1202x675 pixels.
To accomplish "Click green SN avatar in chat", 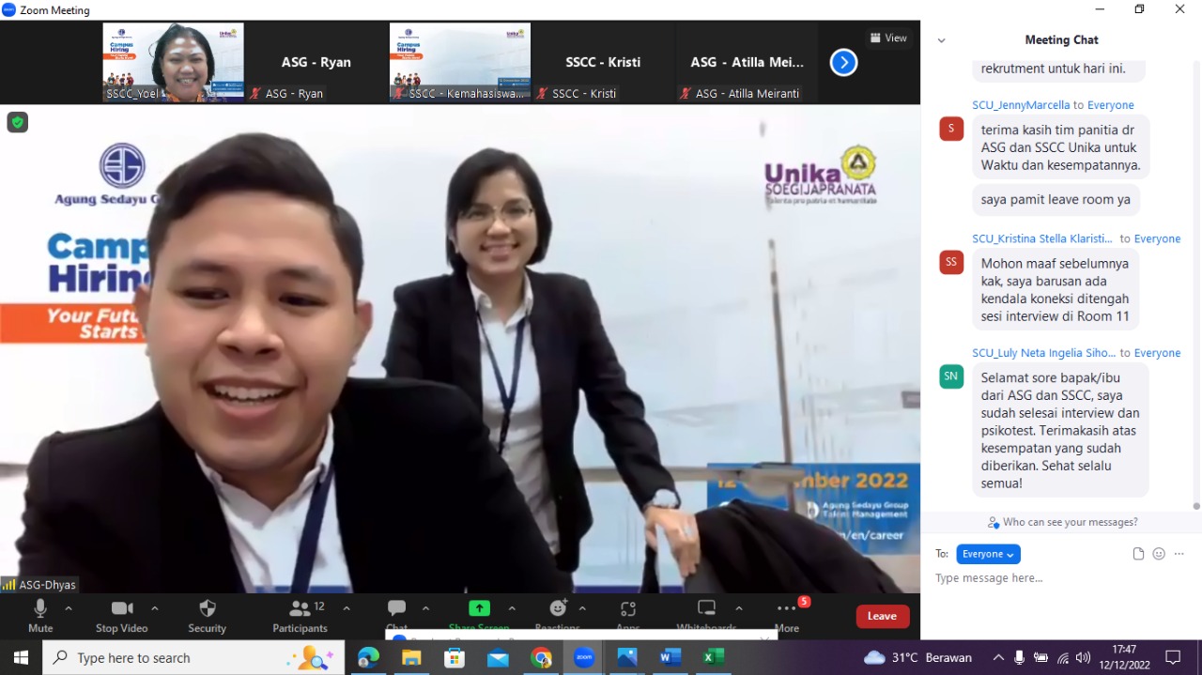I will 951,376.
